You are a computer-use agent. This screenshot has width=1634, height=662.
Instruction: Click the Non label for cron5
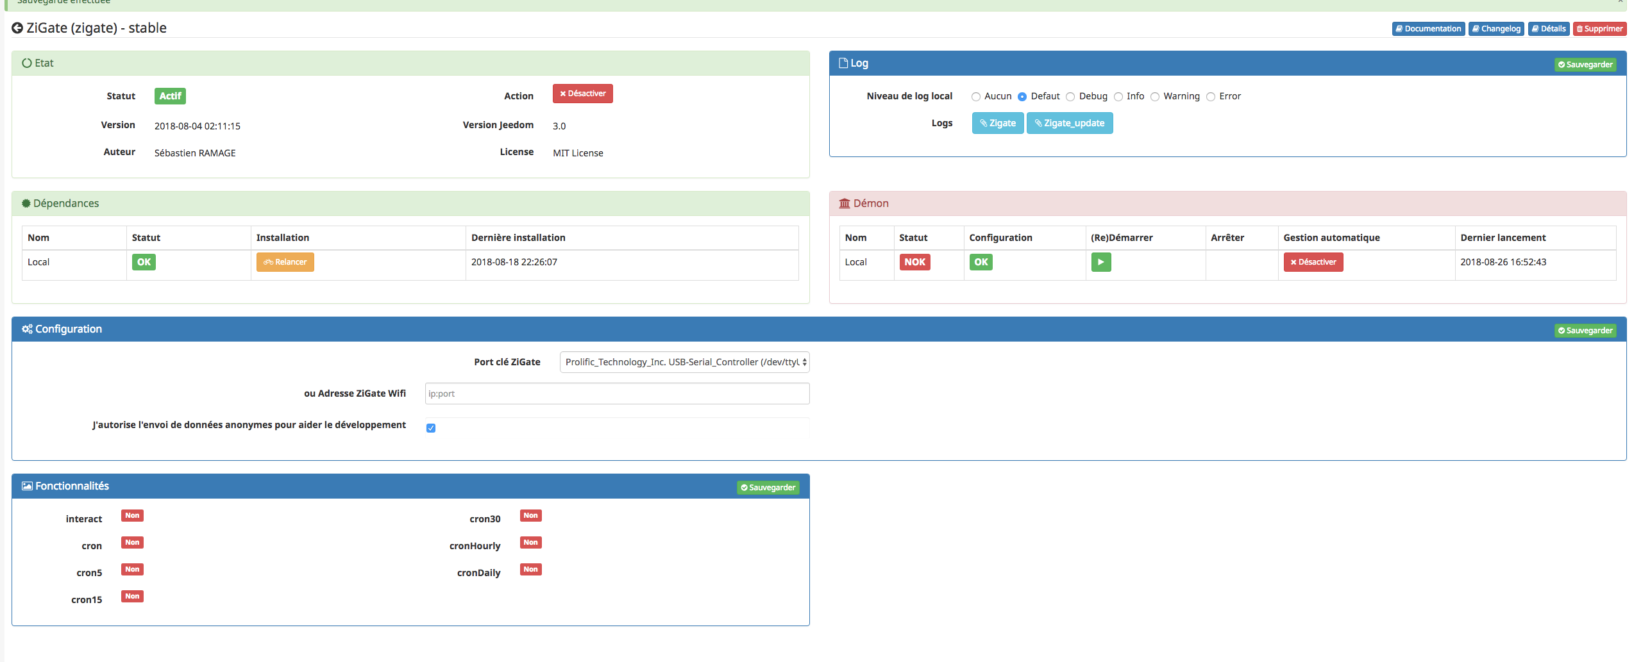coord(132,569)
